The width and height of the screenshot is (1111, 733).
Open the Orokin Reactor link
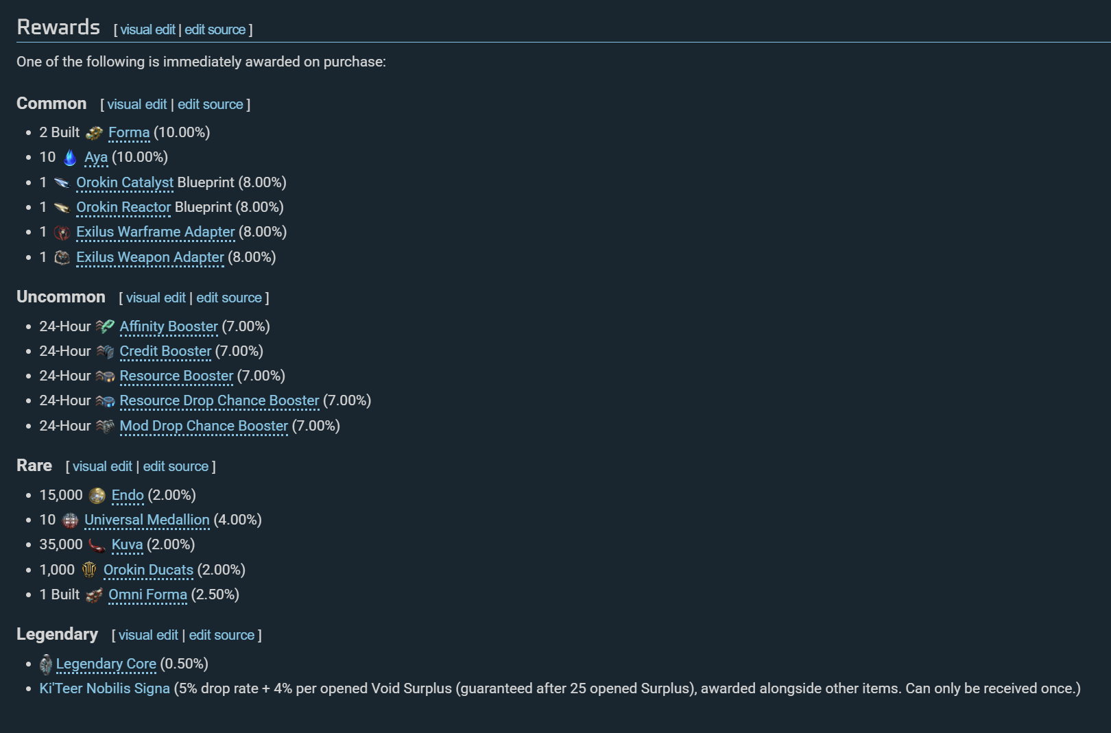coord(123,207)
